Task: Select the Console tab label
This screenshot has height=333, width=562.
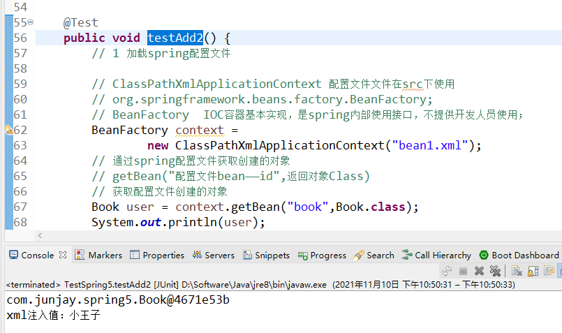Action: click(x=37, y=256)
